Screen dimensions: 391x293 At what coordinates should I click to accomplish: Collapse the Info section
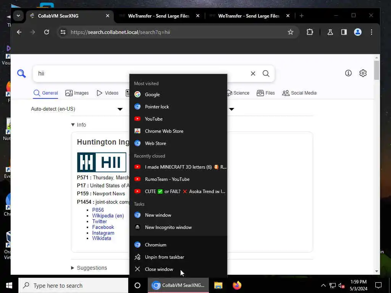tap(79, 125)
